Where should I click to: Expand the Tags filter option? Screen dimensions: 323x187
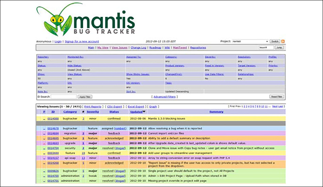169,83
